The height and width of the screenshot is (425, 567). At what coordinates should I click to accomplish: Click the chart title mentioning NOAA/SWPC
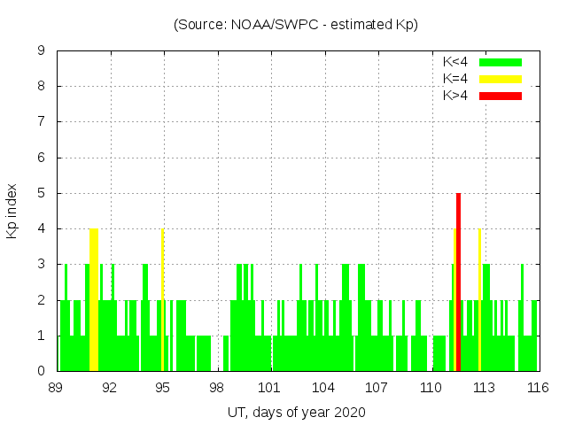click(296, 25)
